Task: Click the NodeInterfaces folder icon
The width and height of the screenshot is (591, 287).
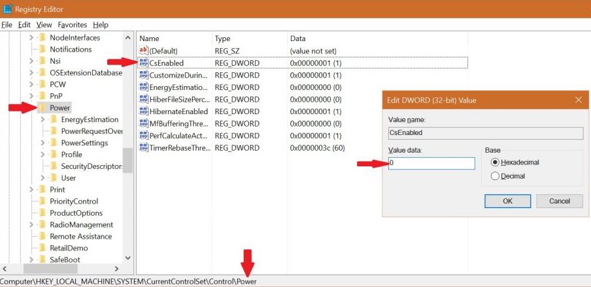Action: 42,38
